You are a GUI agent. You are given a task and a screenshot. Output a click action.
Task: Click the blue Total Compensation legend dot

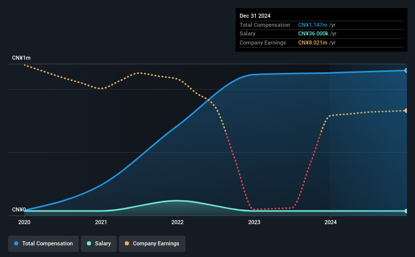pyautogui.click(x=16, y=243)
